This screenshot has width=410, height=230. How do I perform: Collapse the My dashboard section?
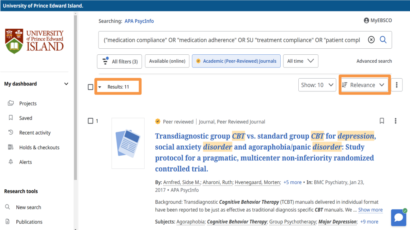[x=66, y=84]
